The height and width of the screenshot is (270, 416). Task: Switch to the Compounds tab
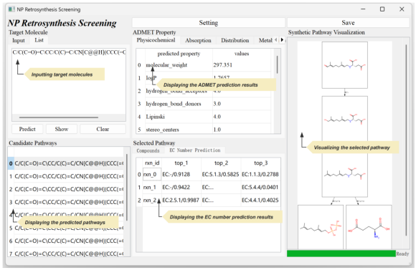pos(148,150)
